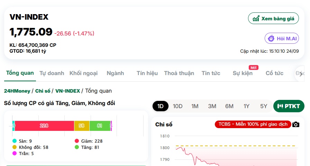Viewport: 310px width, 166px height.
Task: Toggle the Sàn: 9 legend item
Action: coord(22,141)
